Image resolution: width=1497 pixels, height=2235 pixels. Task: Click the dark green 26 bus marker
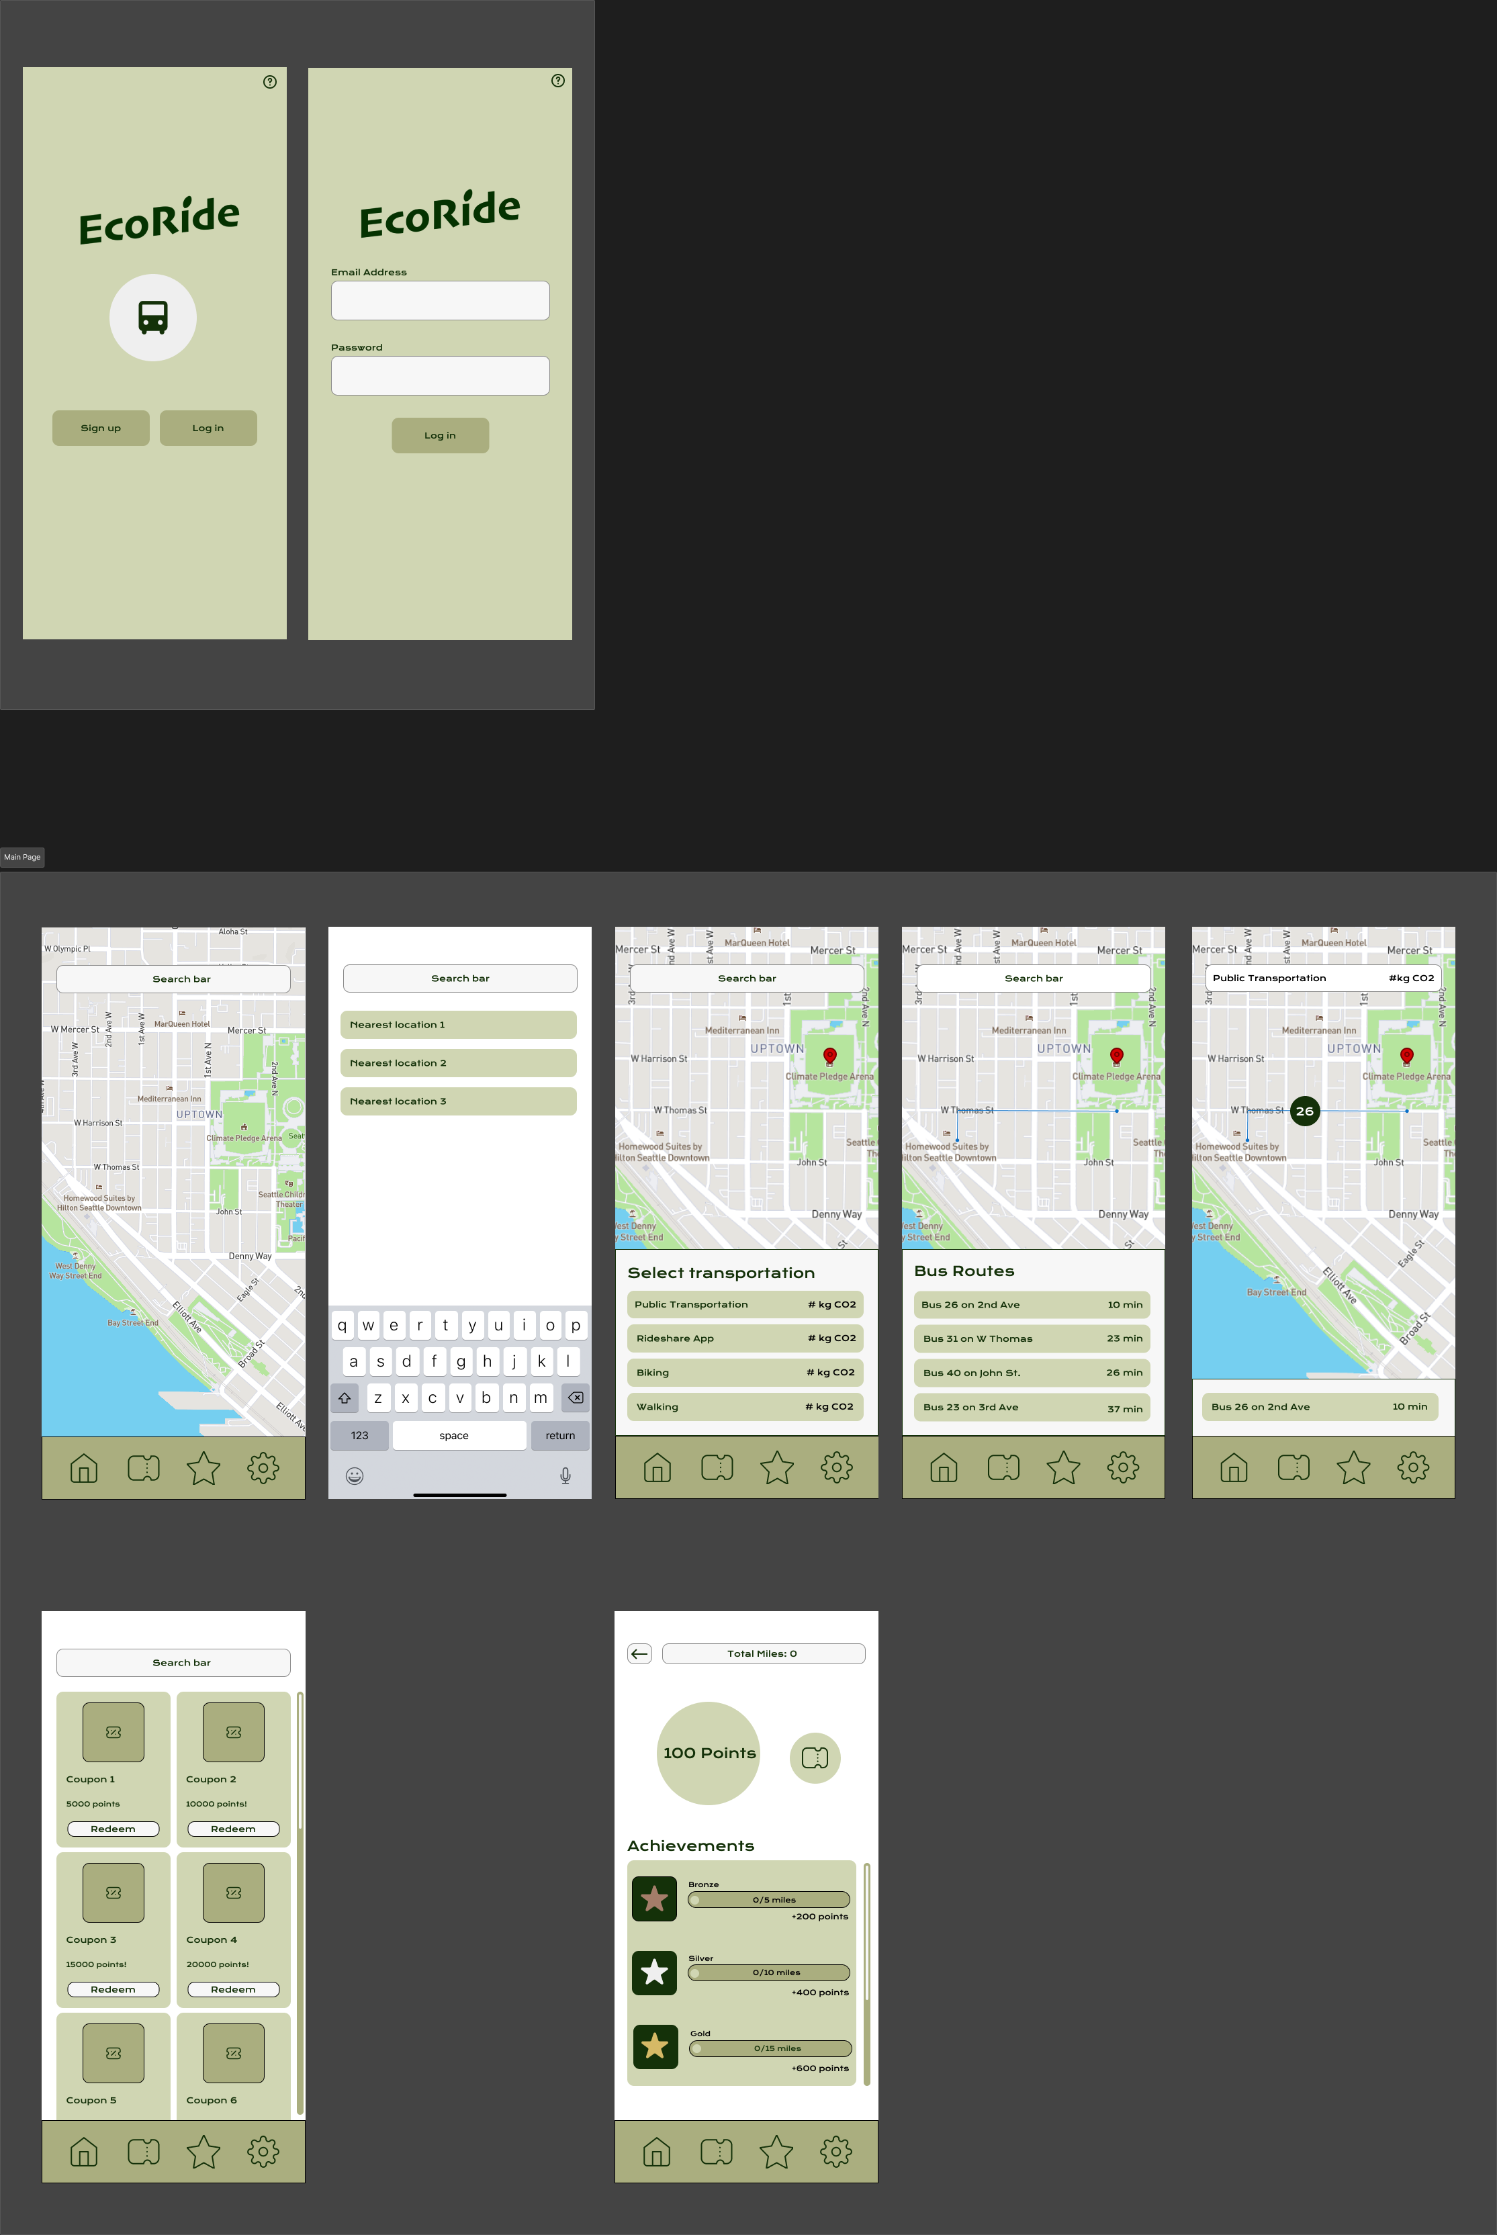(x=1304, y=1111)
